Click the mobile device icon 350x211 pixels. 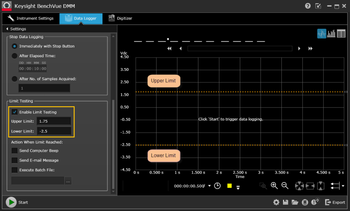[x=305, y=202]
